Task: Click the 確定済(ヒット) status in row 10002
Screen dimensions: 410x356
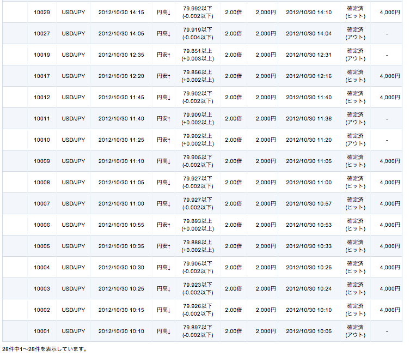Action: [356, 310]
